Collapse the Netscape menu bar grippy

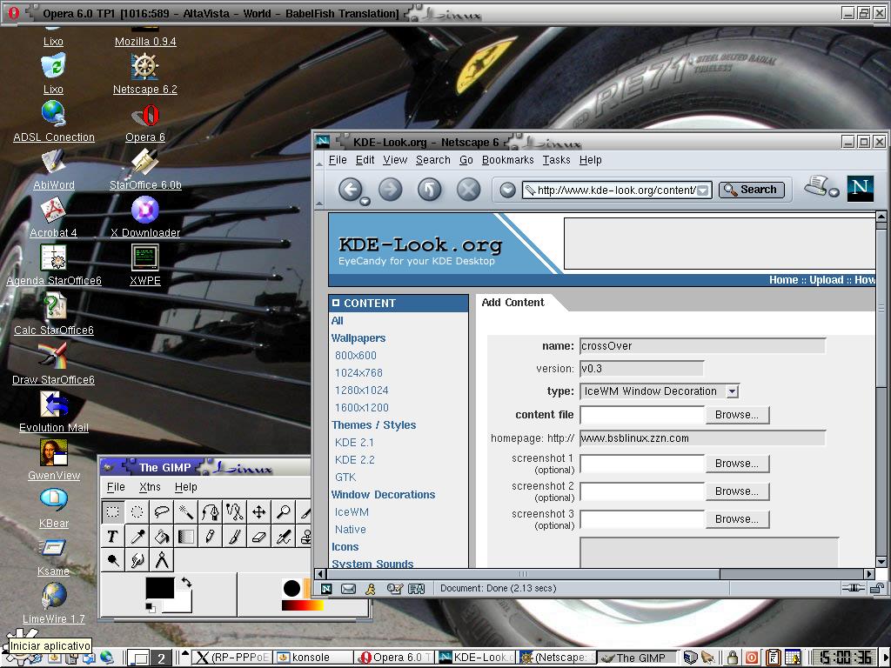point(318,161)
